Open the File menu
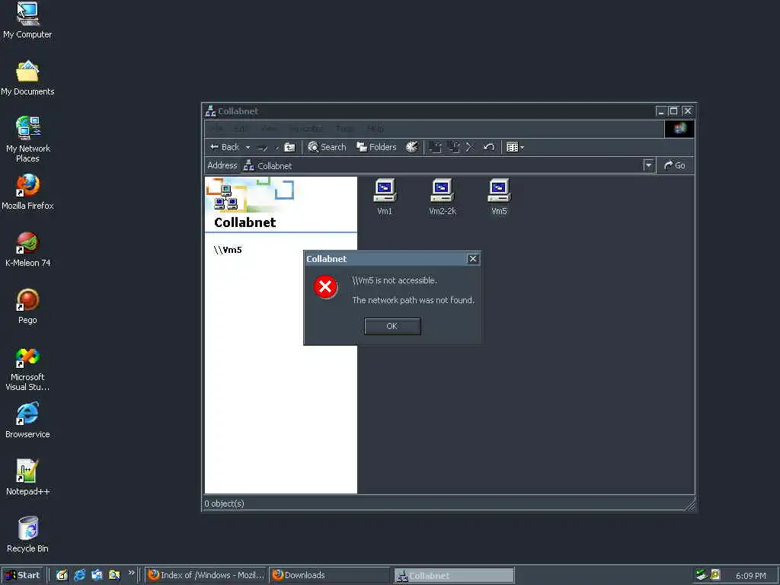780x585 pixels. tap(217, 129)
